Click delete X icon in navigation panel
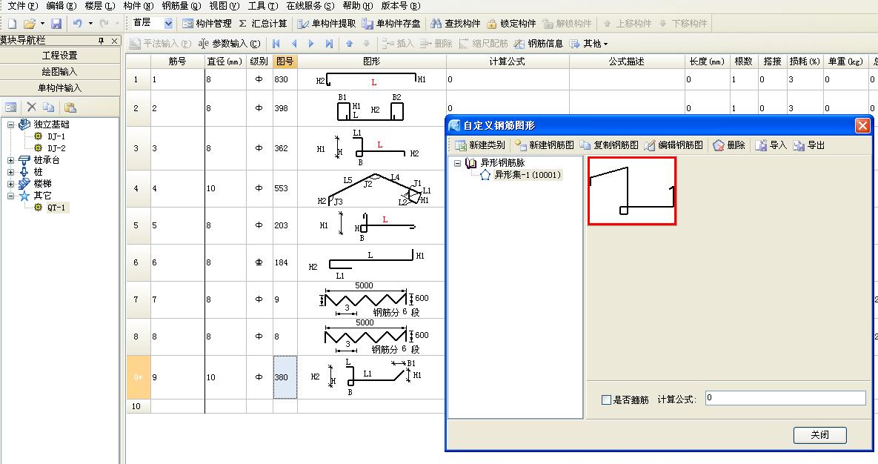 coord(31,107)
